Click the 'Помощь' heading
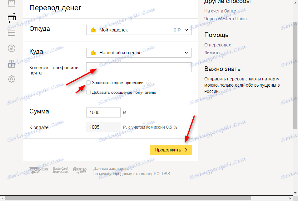The image size is (298, 201). (216, 35)
